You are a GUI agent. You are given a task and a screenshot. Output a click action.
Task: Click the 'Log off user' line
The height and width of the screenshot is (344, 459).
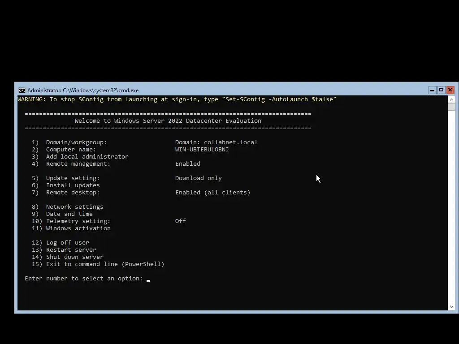click(x=61, y=242)
